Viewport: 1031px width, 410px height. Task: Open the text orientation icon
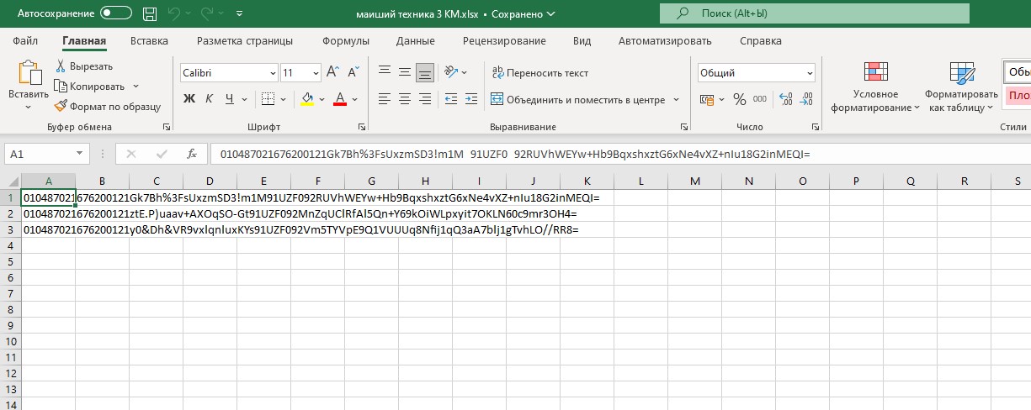click(x=453, y=73)
